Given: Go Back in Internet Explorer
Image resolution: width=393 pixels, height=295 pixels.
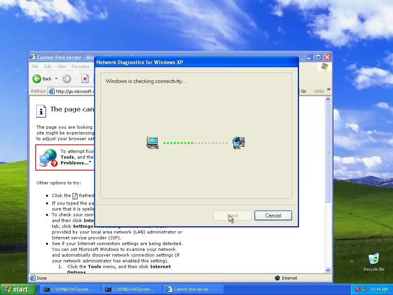Looking at the screenshot, I should click(x=42, y=79).
